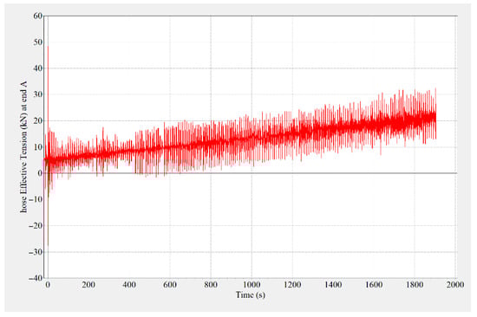Click the y-axis value −20
This screenshot has height=317, width=477.
36,225
